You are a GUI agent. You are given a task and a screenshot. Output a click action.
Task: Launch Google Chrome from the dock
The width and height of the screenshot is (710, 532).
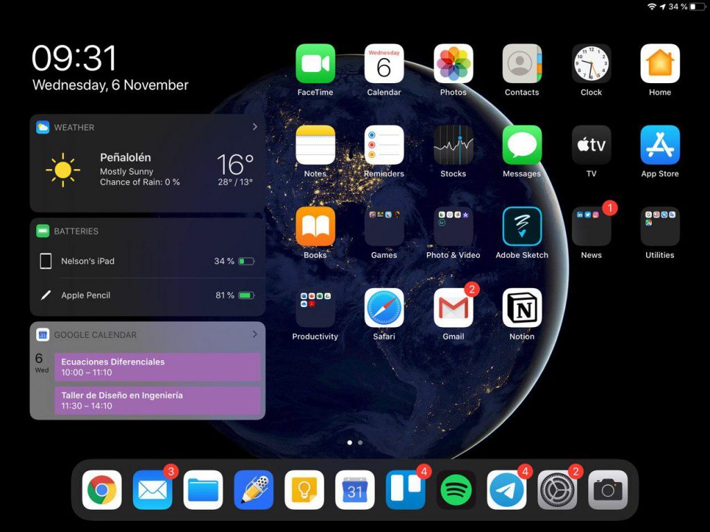point(102,490)
